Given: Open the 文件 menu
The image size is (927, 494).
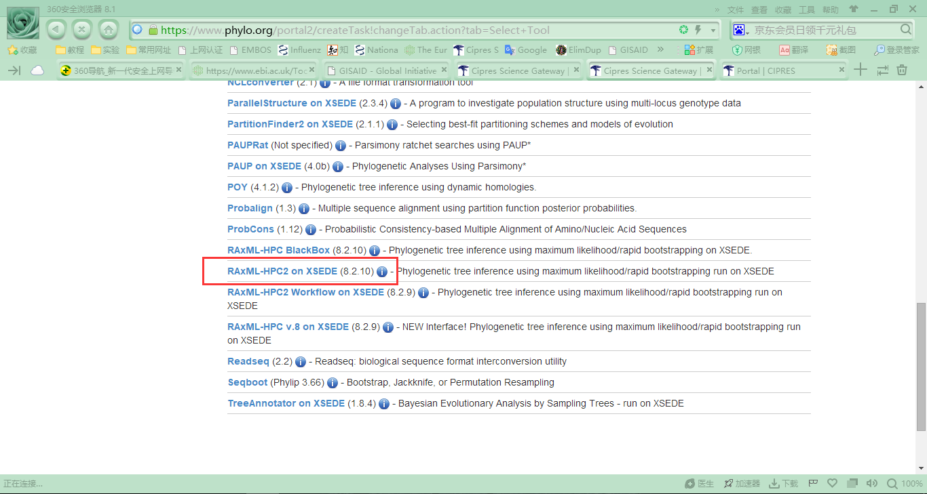Looking at the screenshot, I should click(736, 9).
